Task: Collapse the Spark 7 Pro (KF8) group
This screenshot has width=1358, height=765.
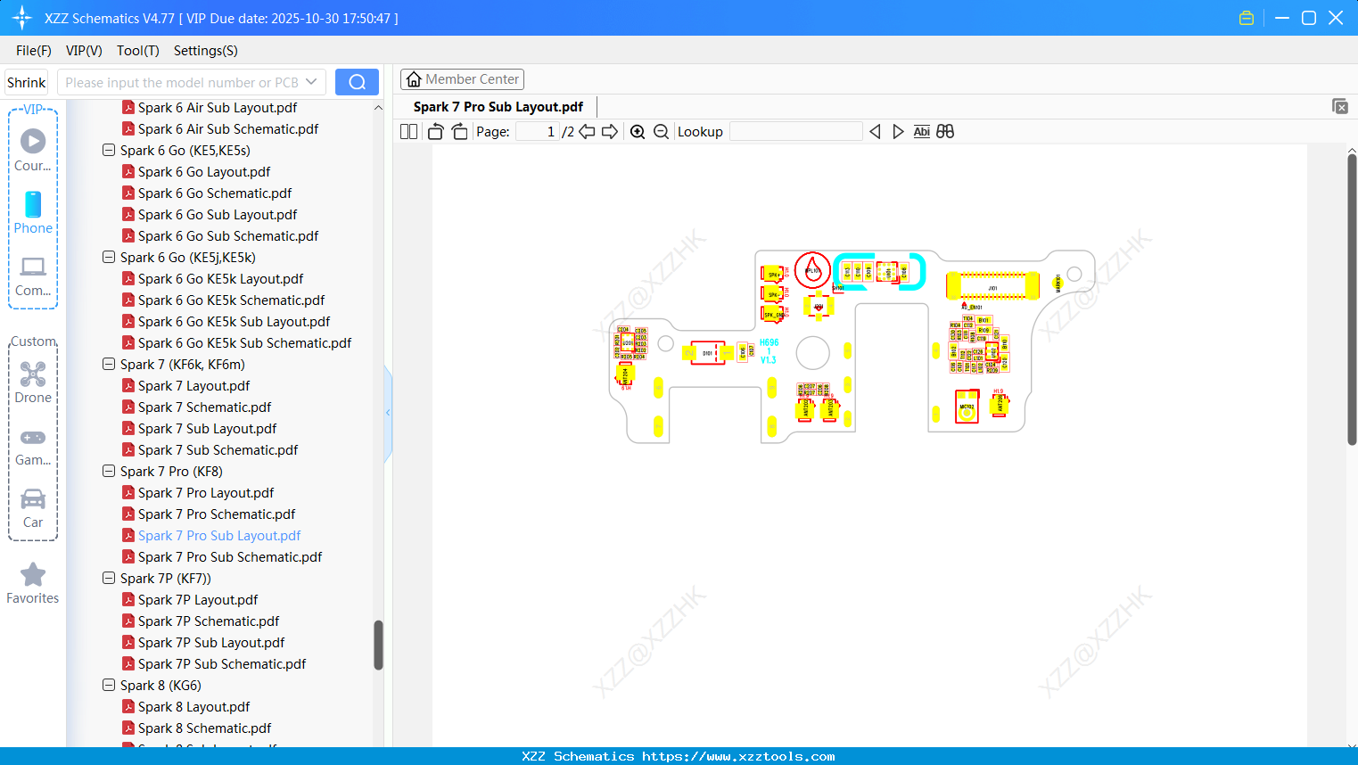Action: tap(108, 471)
